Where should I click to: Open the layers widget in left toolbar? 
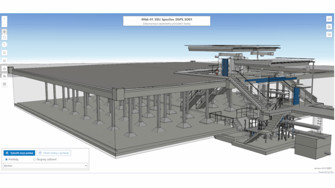(x=4, y=61)
